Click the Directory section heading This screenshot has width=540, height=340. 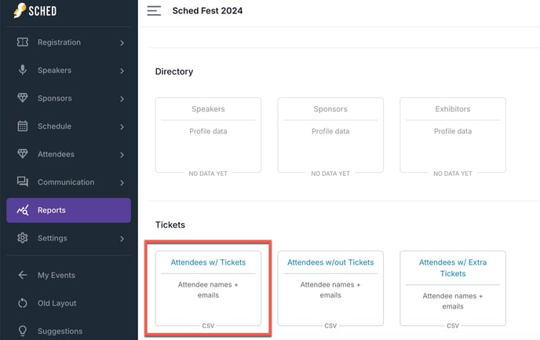tap(174, 71)
